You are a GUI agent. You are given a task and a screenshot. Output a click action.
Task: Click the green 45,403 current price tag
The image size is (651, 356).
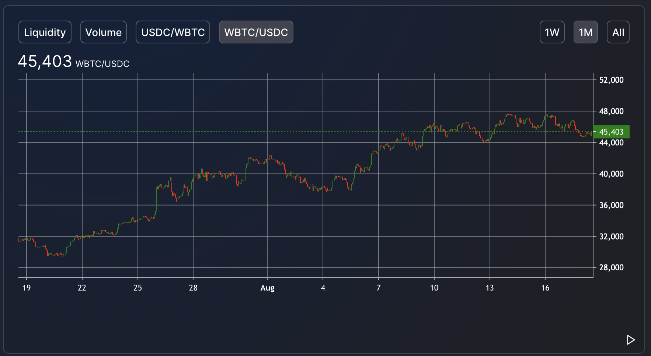point(611,132)
